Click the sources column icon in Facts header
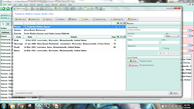The width and height of the screenshot is (194, 109). 121,37
